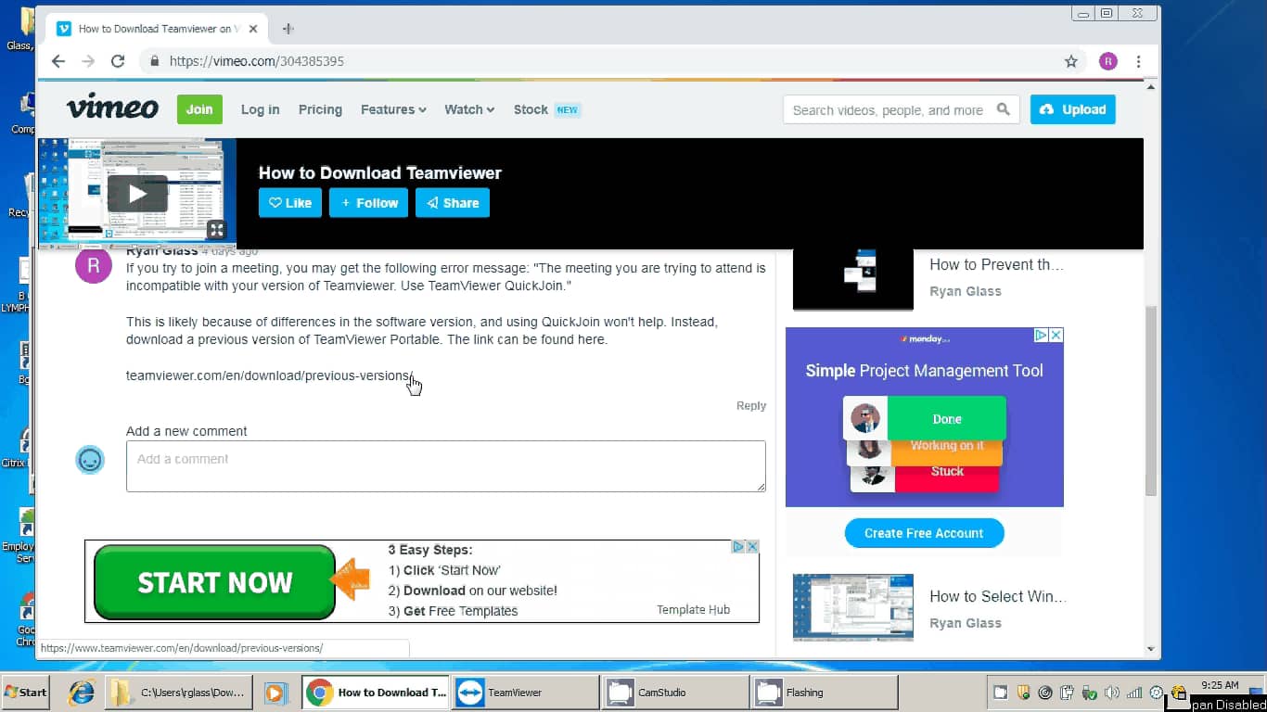Click the smiley avatar beside the comment box
The width and height of the screenshot is (1267, 712).
[x=90, y=459]
